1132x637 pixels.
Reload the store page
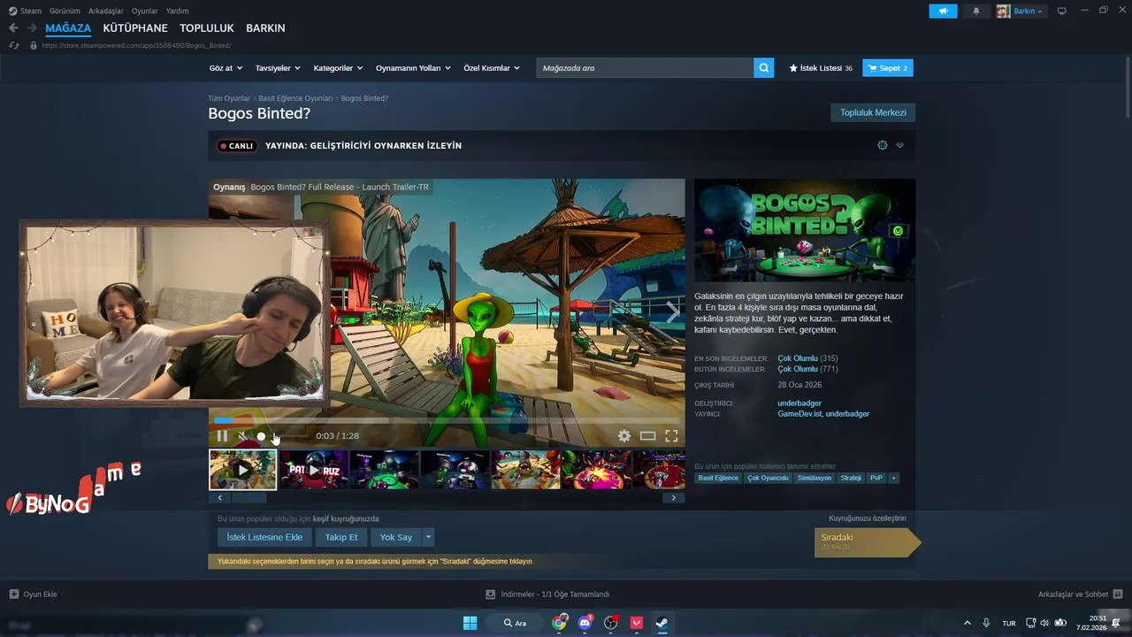click(13, 45)
